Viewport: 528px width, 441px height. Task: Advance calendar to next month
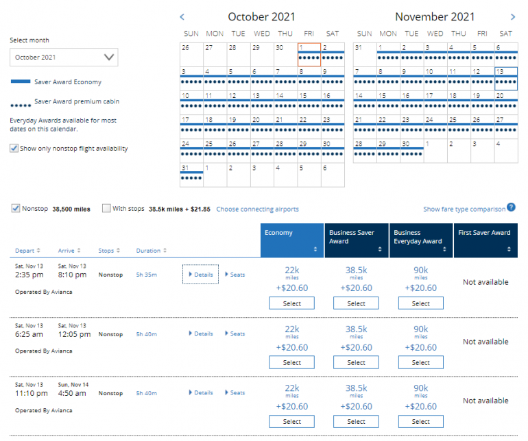(x=512, y=16)
